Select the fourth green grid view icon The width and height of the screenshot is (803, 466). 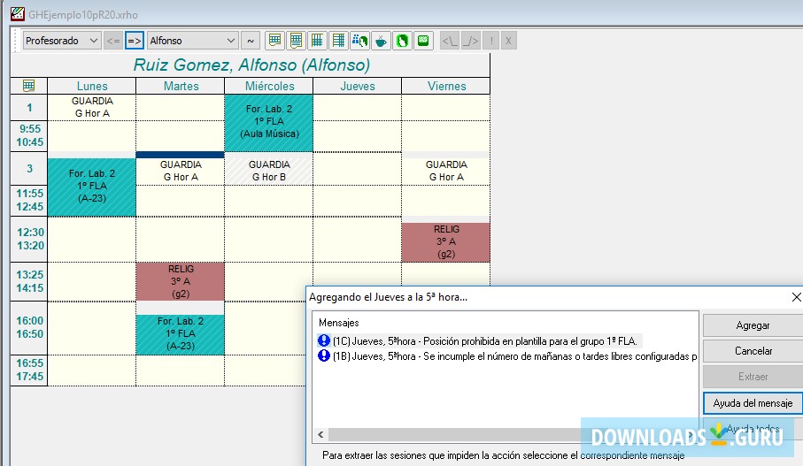[x=338, y=41]
